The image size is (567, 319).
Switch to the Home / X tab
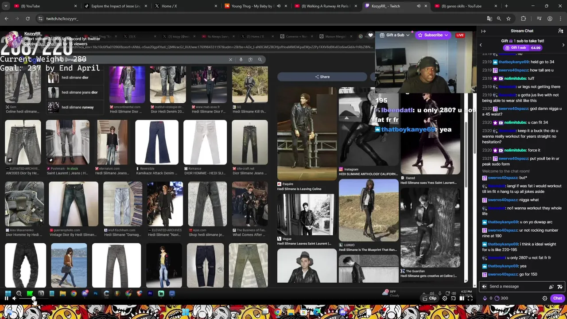[x=186, y=6]
